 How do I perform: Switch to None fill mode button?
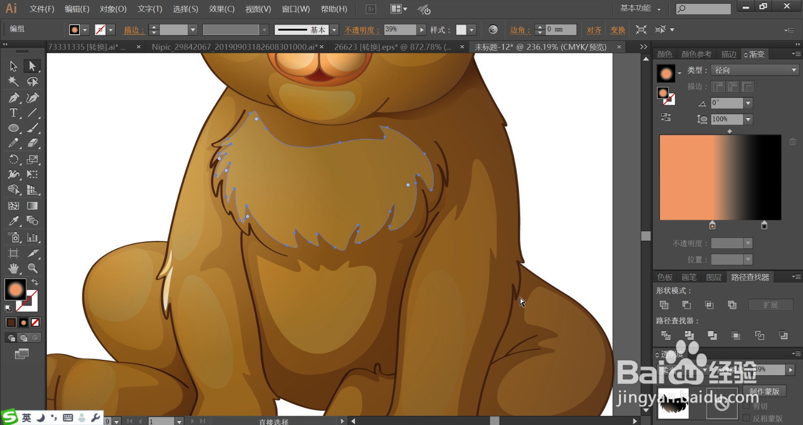(35, 323)
